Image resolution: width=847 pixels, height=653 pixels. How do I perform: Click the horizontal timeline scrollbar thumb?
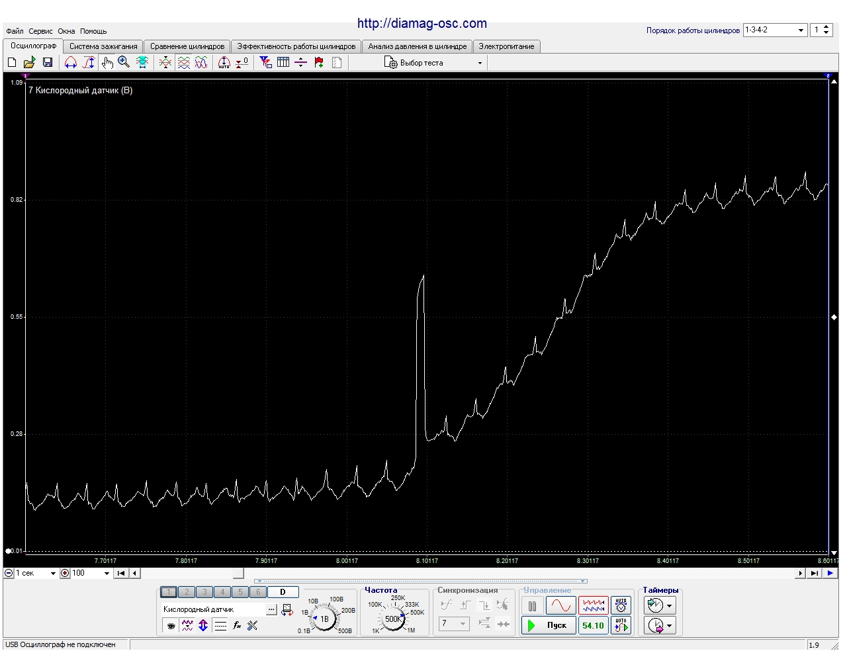pyautogui.click(x=239, y=573)
